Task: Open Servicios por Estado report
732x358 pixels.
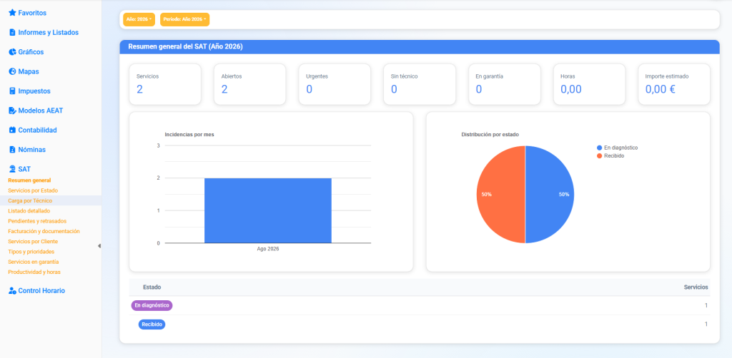Action: (33, 190)
